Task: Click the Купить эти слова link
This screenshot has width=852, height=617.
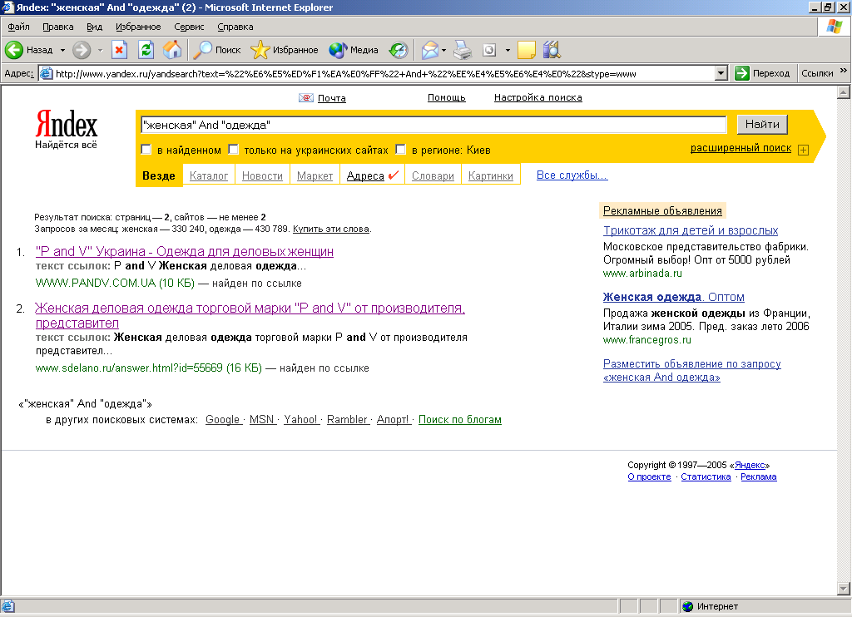Action: pyautogui.click(x=331, y=230)
